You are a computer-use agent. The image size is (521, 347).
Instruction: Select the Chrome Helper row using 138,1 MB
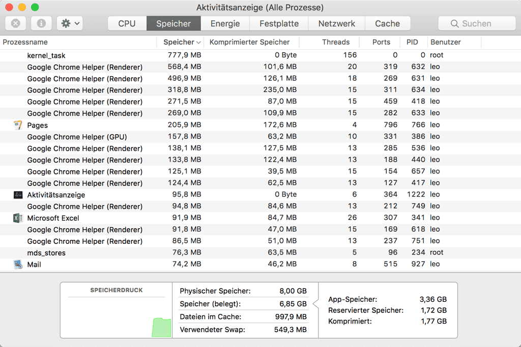pyautogui.click(x=260, y=148)
